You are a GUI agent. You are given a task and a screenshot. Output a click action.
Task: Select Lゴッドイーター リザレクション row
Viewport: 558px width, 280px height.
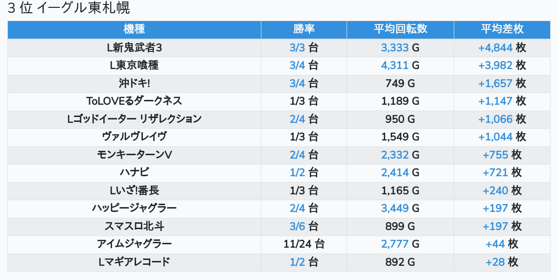[134, 119]
